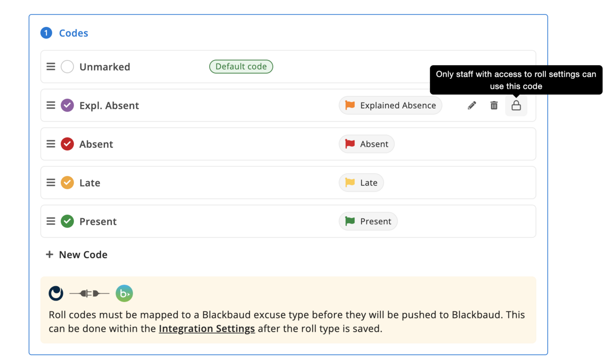Click the lock icon on Expl. Absent
614x361 pixels.
[516, 105]
